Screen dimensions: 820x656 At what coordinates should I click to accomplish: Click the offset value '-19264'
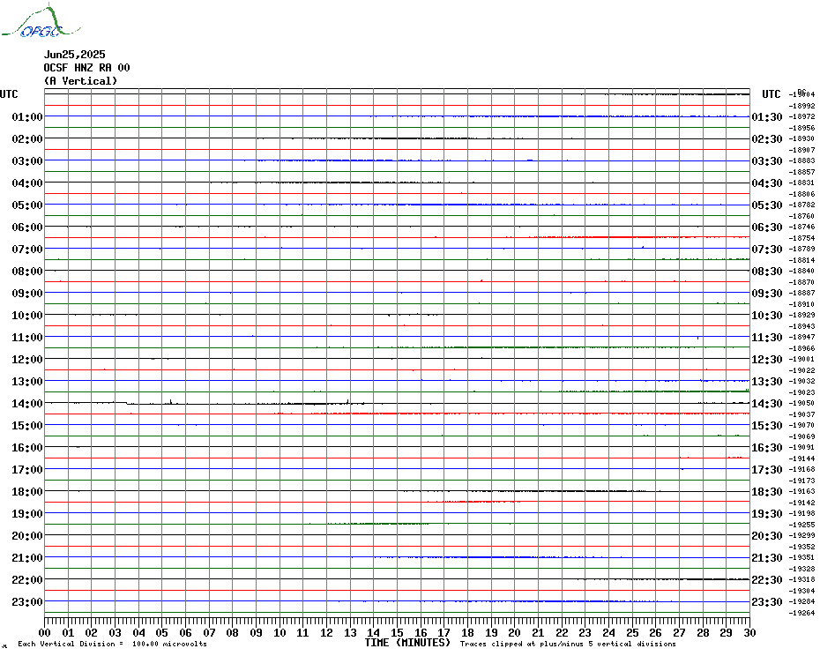point(801,613)
